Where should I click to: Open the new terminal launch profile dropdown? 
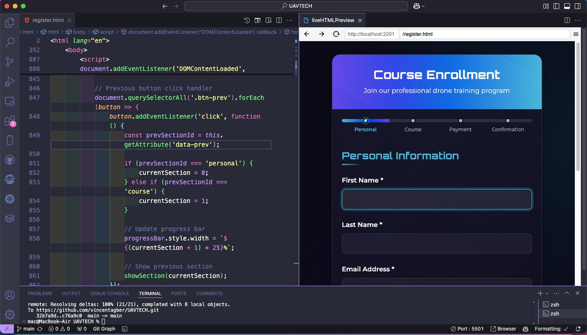(547, 293)
